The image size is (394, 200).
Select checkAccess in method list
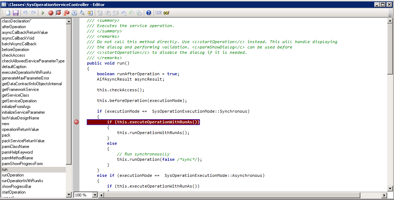point(14,55)
